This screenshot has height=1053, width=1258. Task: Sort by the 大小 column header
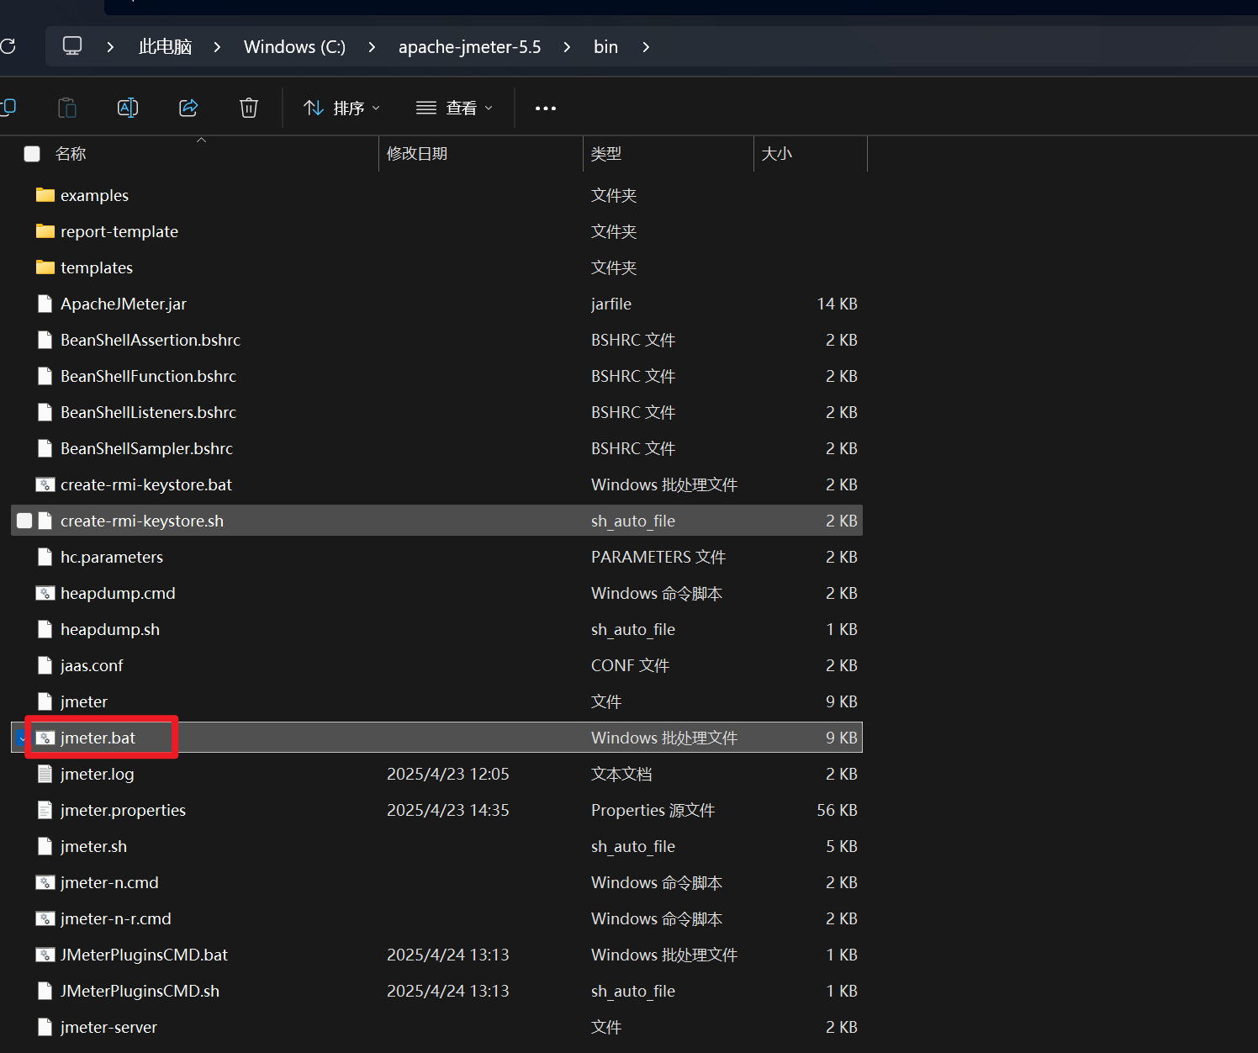(x=776, y=154)
